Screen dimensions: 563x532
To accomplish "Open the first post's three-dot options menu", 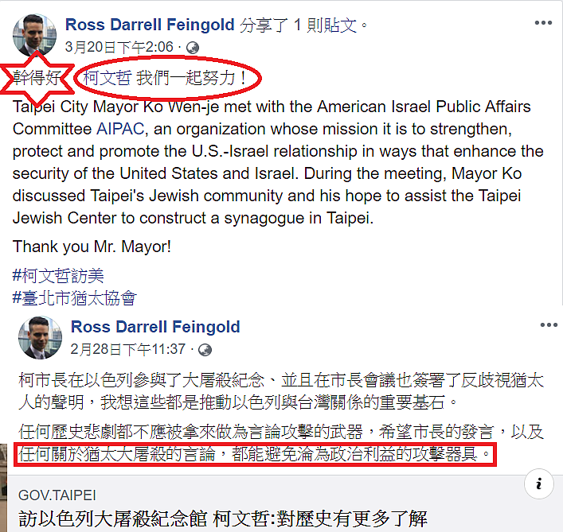I will pyautogui.click(x=543, y=23).
